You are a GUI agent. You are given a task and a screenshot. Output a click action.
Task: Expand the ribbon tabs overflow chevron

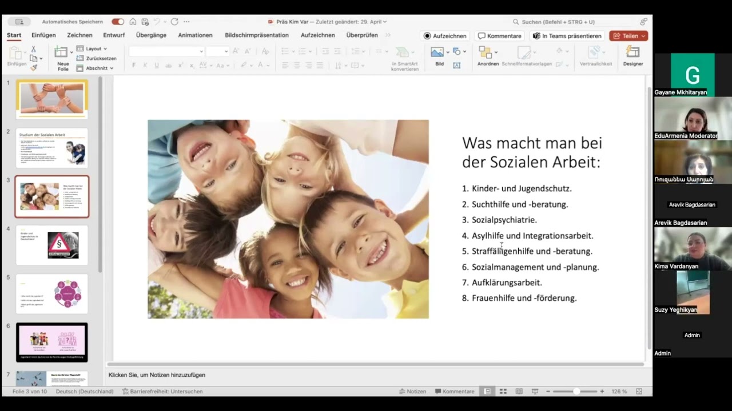click(388, 35)
